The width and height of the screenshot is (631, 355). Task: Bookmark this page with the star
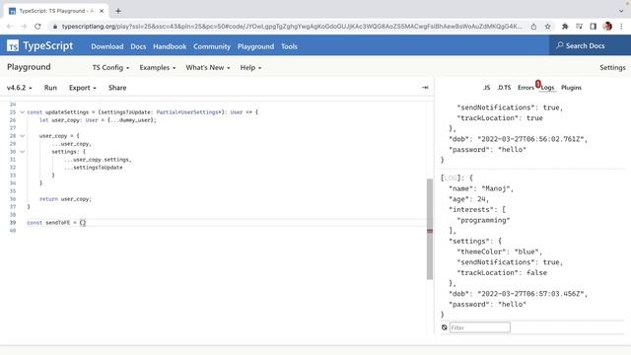(548, 27)
